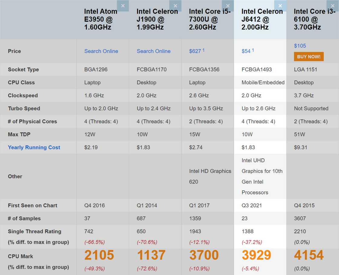The height and width of the screenshot is (275, 339).
Task: Click the CPU Mark score 4154
Action: point(309,255)
